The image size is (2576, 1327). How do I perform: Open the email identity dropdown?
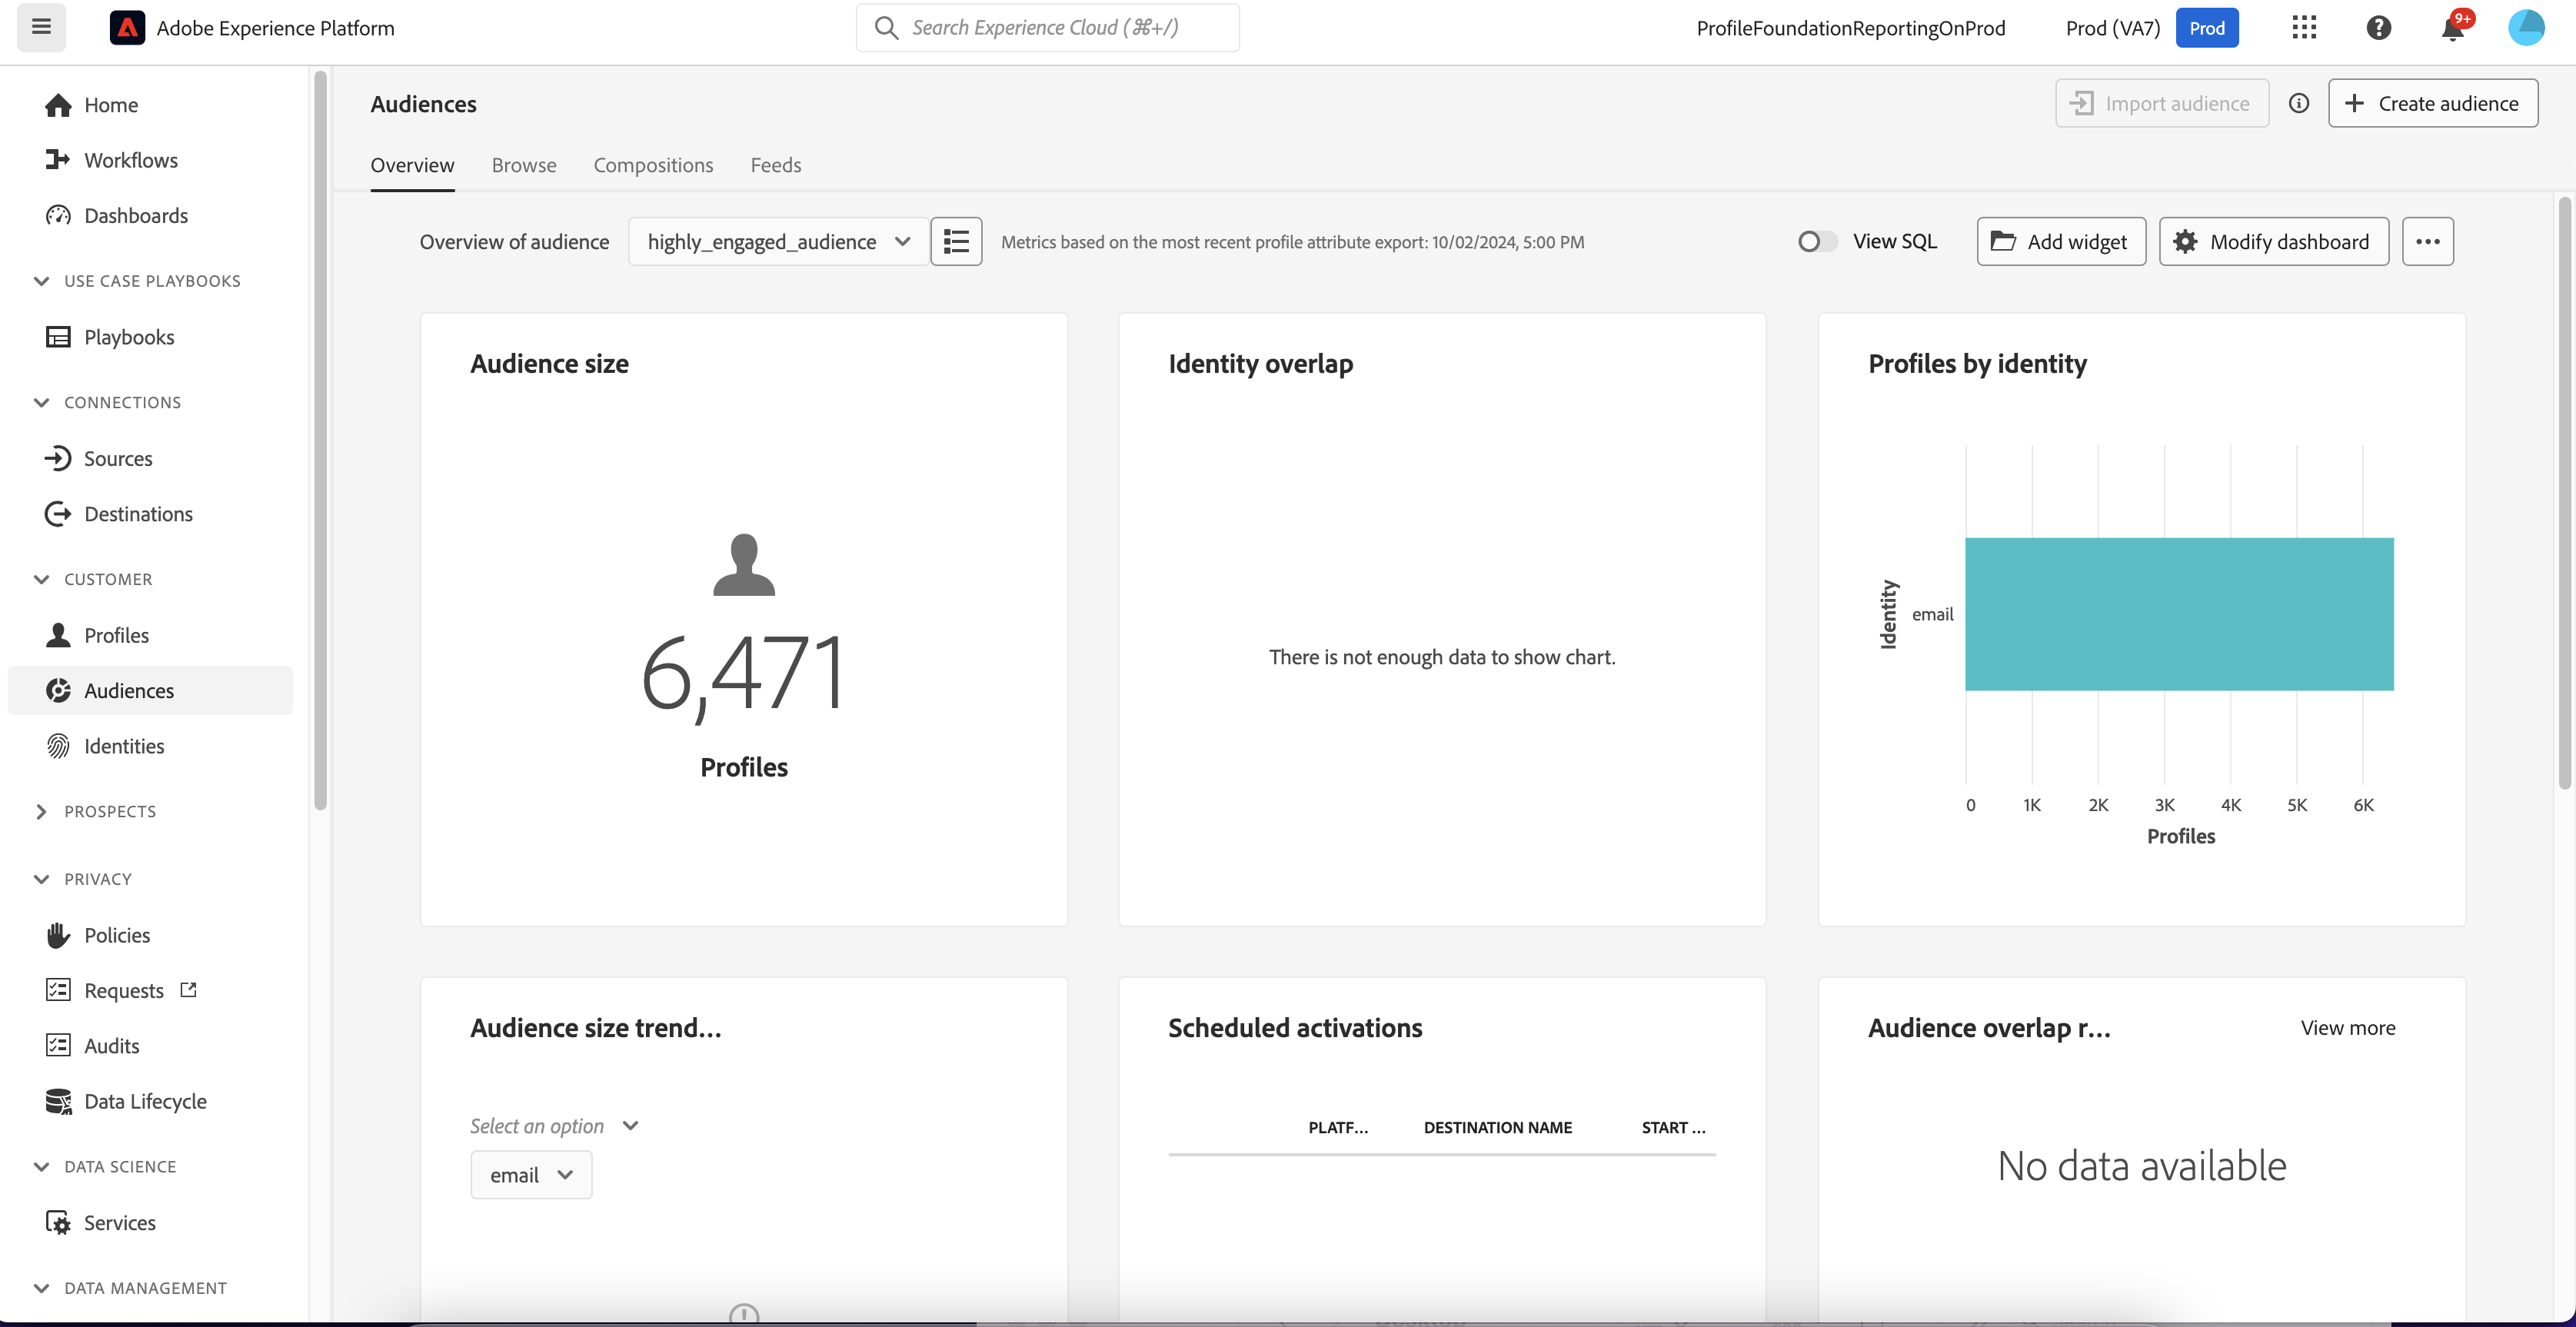tap(530, 1174)
